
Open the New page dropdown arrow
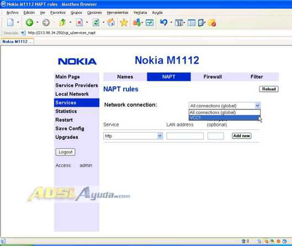click(18, 22)
